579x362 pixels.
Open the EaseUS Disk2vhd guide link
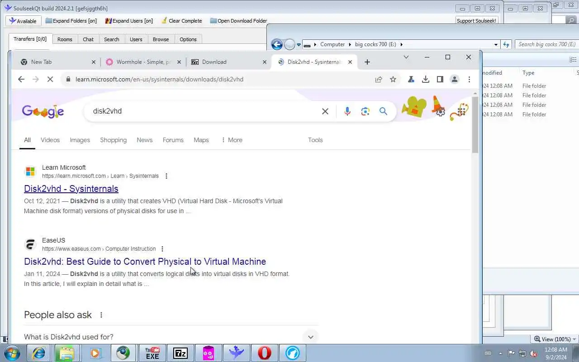click(145, 262)
